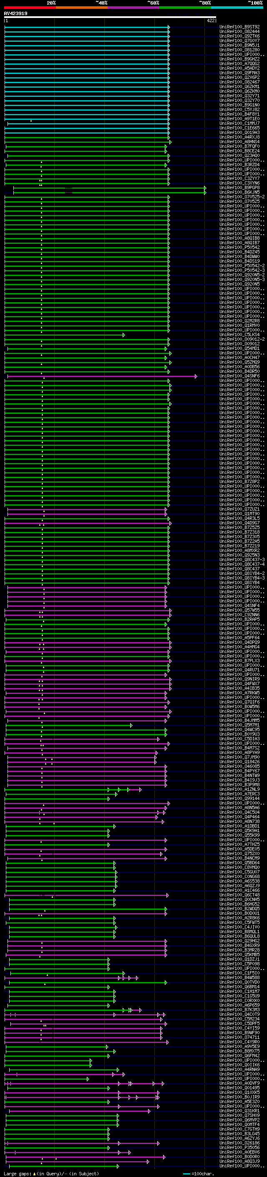Select hit label UniRef100_Q019A3

(x=239, y=132)
